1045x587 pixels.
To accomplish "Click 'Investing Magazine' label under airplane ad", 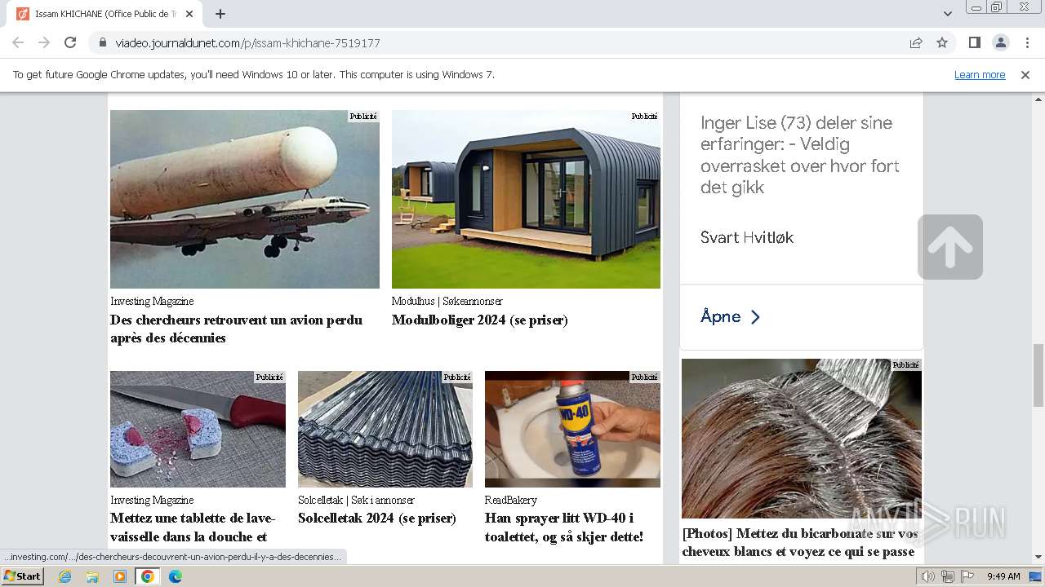I will pos(152,301).
